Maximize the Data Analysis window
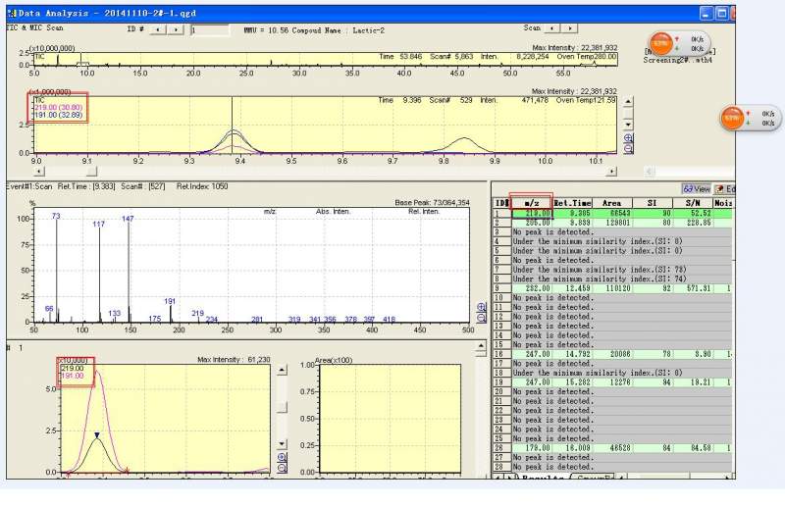 click(x=721, y=13)
